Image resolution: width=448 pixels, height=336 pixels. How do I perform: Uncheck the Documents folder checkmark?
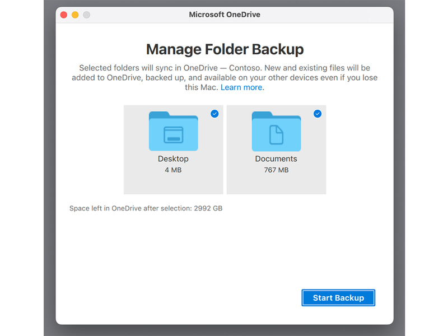tap(318, 114)
